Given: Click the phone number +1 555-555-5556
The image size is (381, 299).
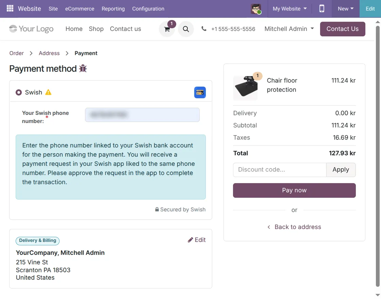Looking at the screenshot, I should click(x=233, y=29).
